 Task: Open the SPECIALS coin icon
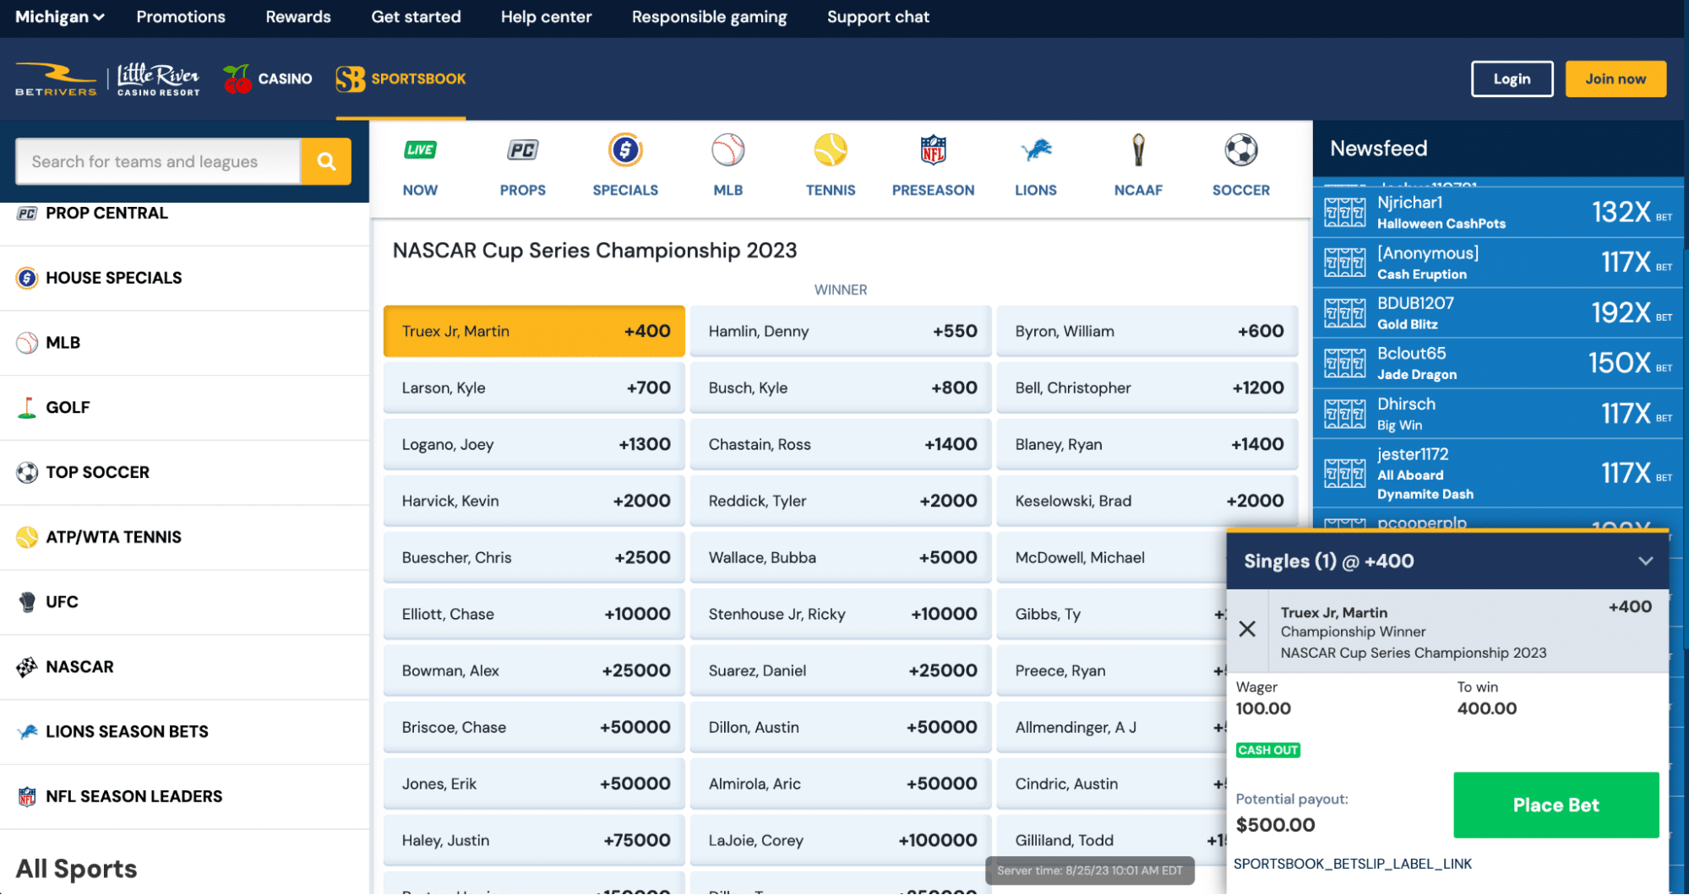click(x=625, y=150)
